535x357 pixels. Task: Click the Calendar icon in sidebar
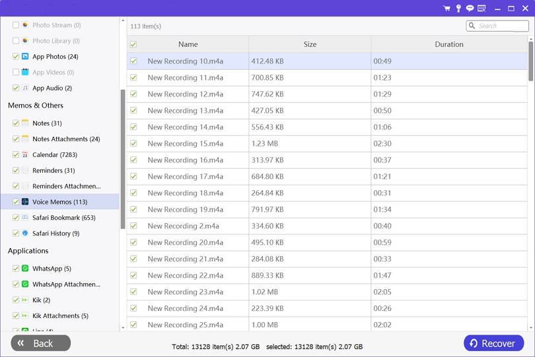pos(25,154)
